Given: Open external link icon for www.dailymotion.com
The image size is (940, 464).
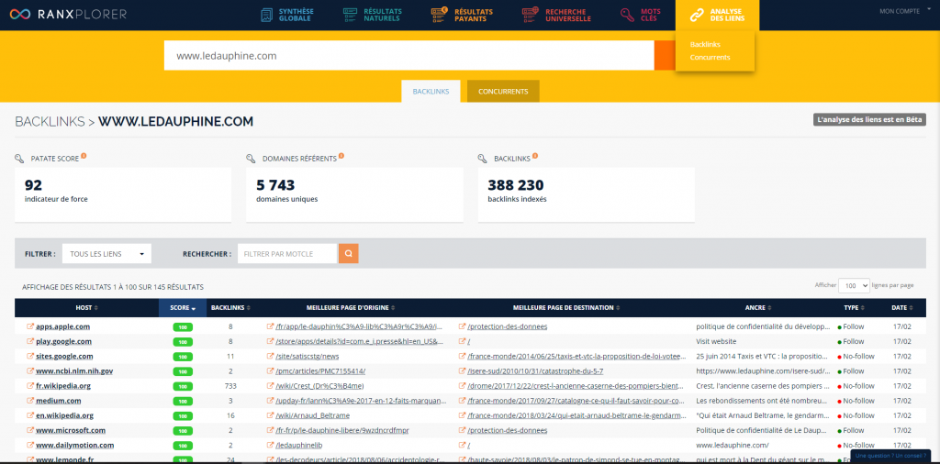Looking at the screenshot, I should 30,446.
